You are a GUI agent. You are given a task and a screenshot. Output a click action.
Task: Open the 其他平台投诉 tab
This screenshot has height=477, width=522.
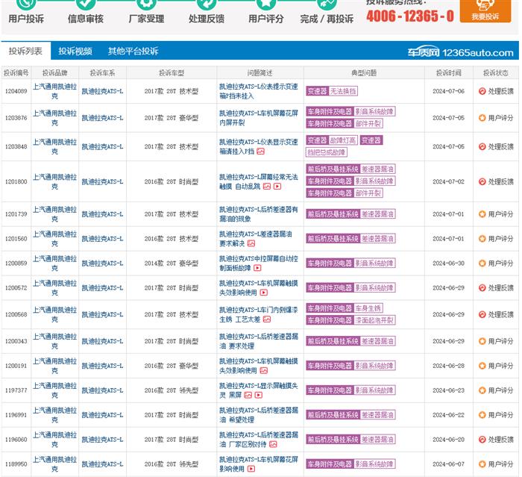133,51
